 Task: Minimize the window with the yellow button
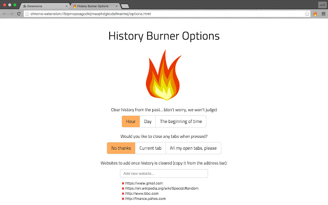[10, 5]
